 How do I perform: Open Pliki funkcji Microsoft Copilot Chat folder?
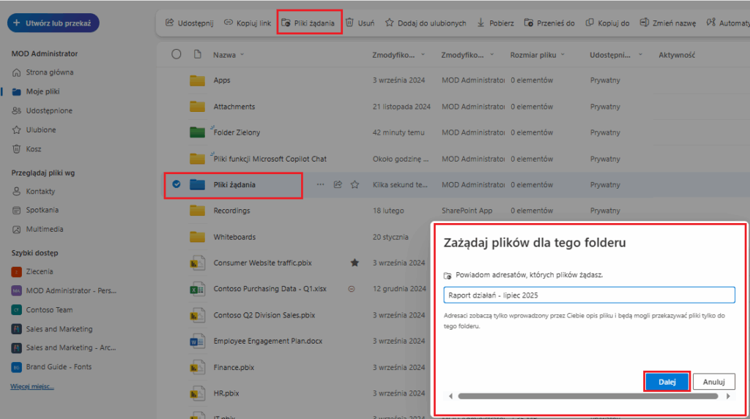(x=270, y=159)
